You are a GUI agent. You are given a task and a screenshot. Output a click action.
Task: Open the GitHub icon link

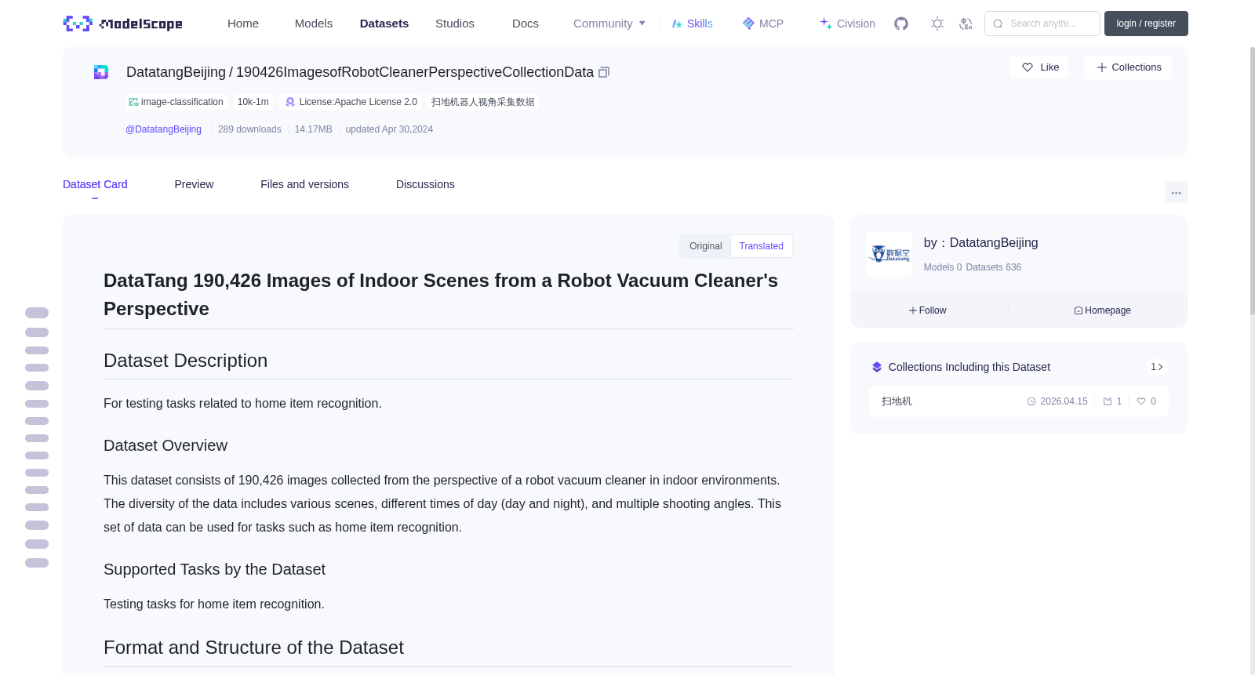coord(901,24)
